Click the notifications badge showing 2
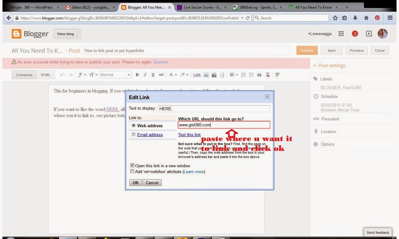The height and width of the screenshot is (239, 399). coord(355,34)
